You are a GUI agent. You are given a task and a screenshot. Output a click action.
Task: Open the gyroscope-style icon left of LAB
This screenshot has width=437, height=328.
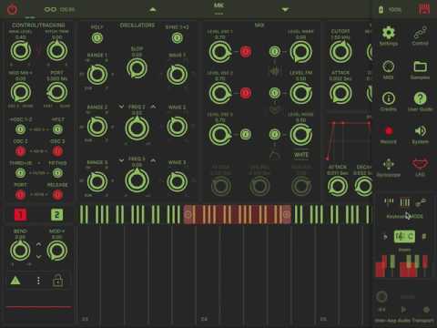pos(389,164)
